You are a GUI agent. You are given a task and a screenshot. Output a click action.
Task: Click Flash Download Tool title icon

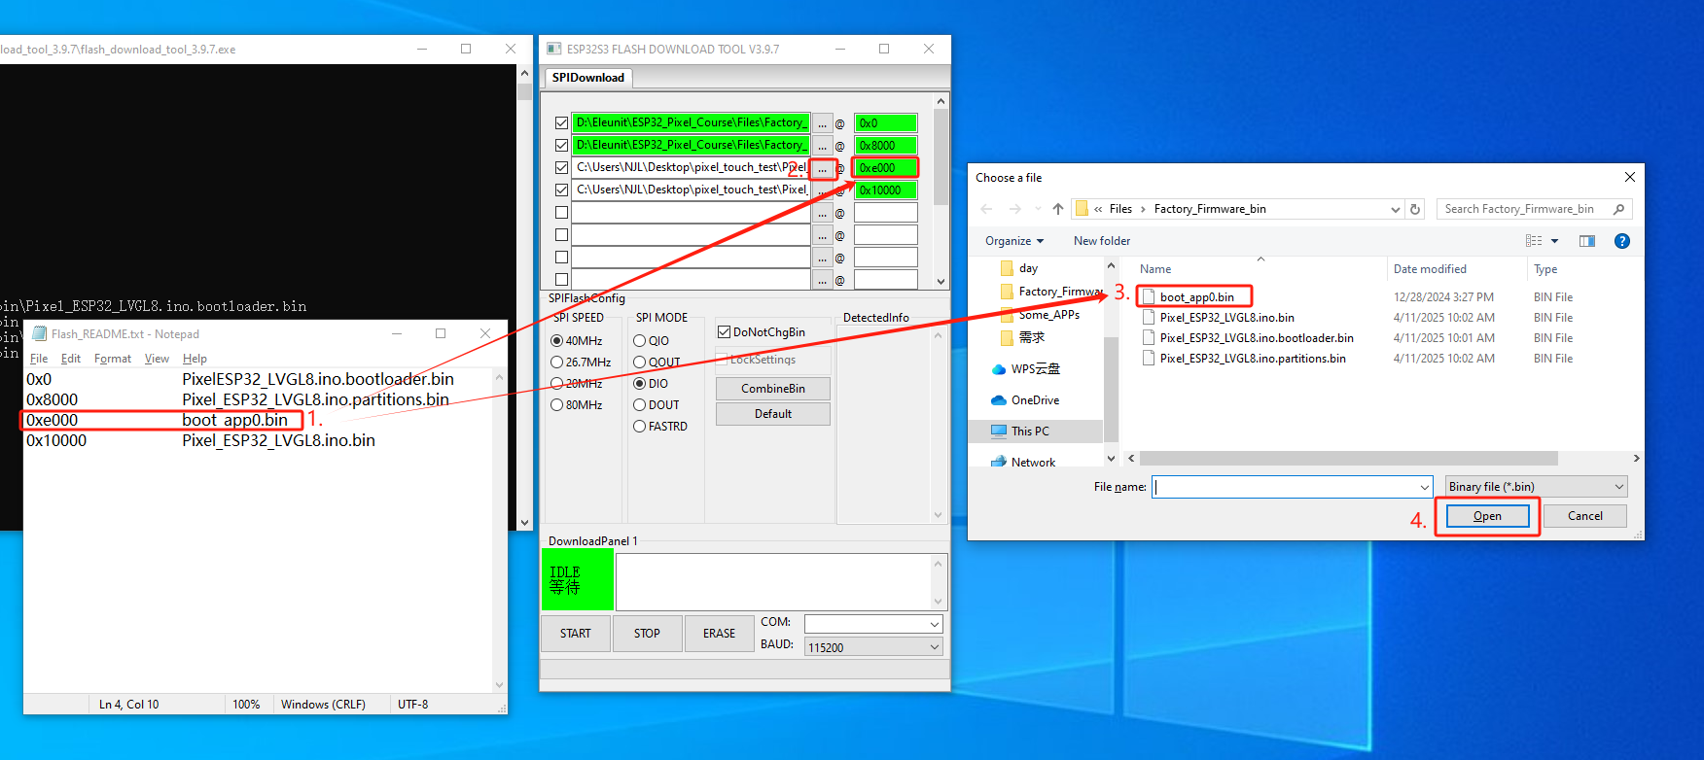point(554,49)
